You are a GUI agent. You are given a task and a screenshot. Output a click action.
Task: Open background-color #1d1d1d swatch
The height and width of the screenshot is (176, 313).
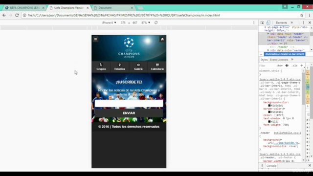pos(269,106)
